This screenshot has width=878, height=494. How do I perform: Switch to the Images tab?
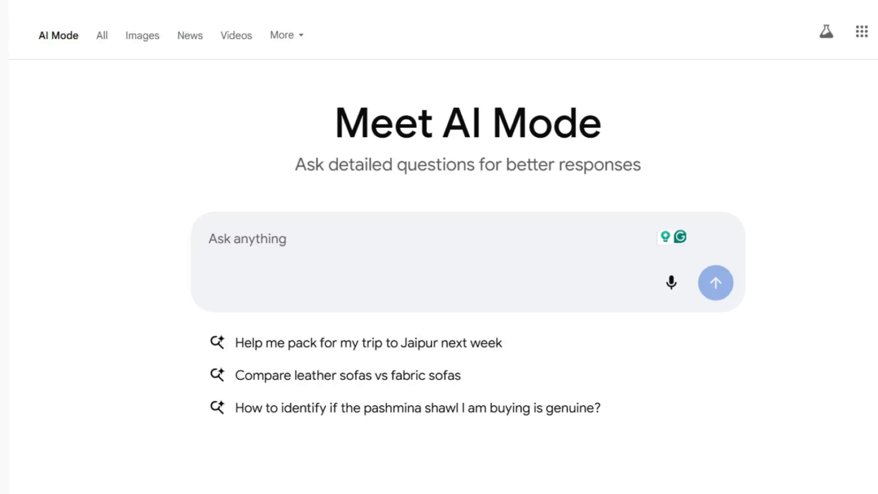(142, 35)
